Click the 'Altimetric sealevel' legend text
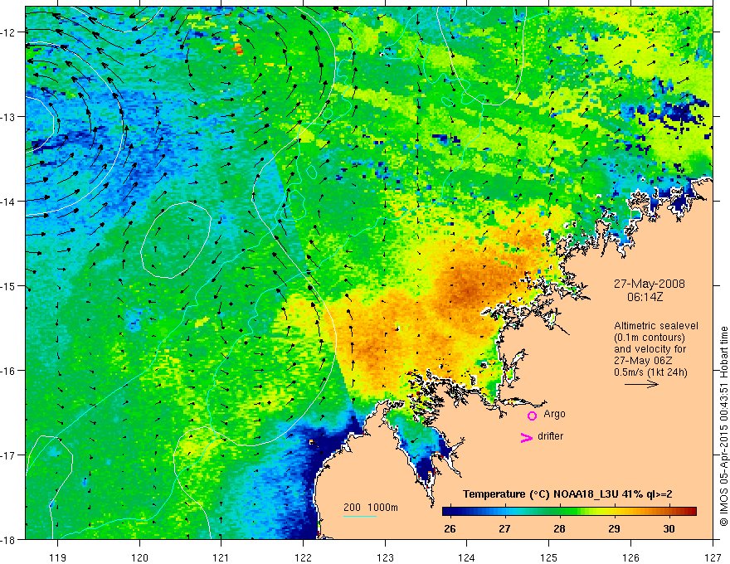Image resolution: width=730 pixels, height=564 pixels. pyautogui.click(x=656, y=326)
